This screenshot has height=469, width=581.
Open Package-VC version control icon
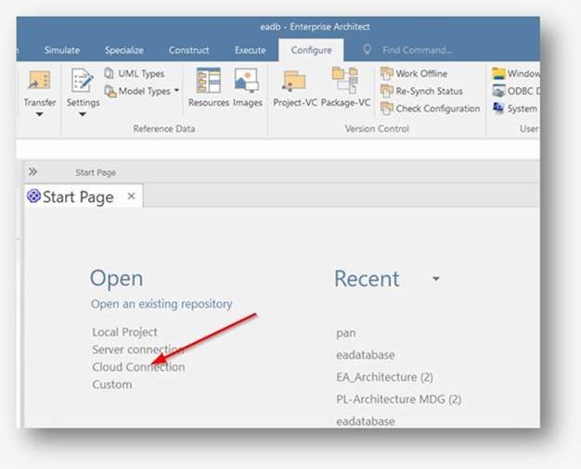345,80
